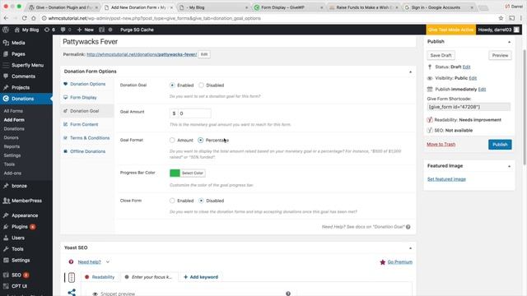Viewport: 527px width, 296px height.
Task: Set Donation Goal to Disabled
Action: pyautogui.click(x=201, y=86)
